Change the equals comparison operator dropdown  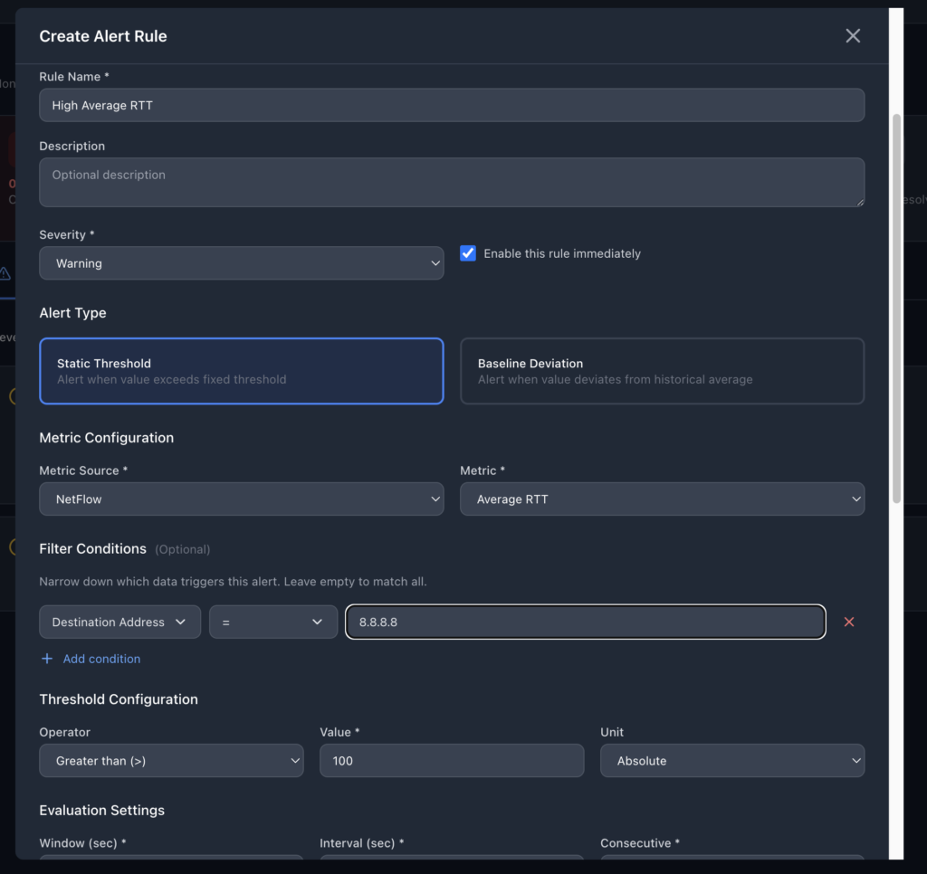click(272, 622)
